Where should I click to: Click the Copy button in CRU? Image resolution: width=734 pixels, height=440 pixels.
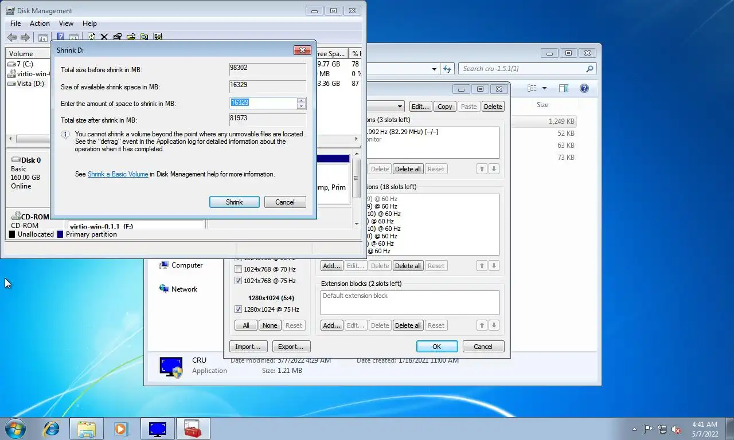[x=444, y=107]
